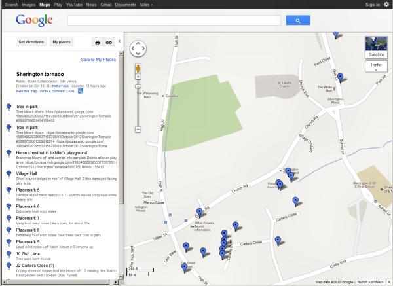Image resolution: width=393 pixels, height=286 pixels.
Task: Click the pin icon next to 10 Gun Lane
Action: pos(9,254)
